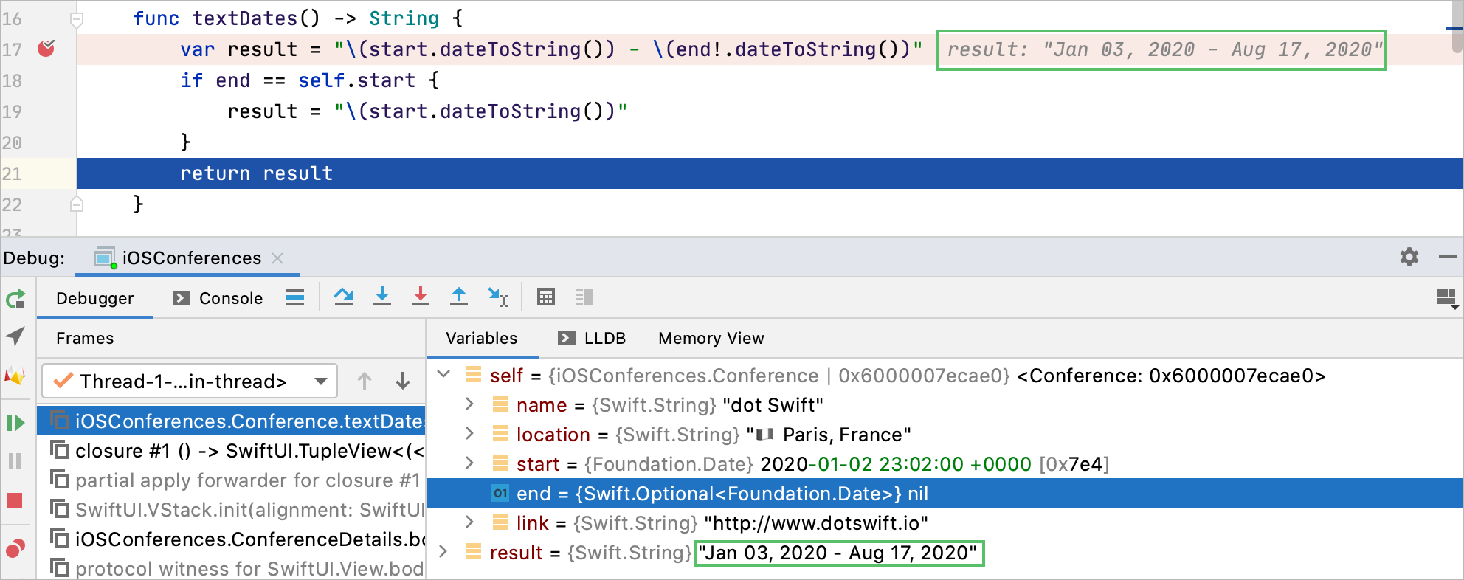Click the breakpoint marker on line 17
Image resolution: width=1464 pixels, height=580 pixels.
coord(46,49)
